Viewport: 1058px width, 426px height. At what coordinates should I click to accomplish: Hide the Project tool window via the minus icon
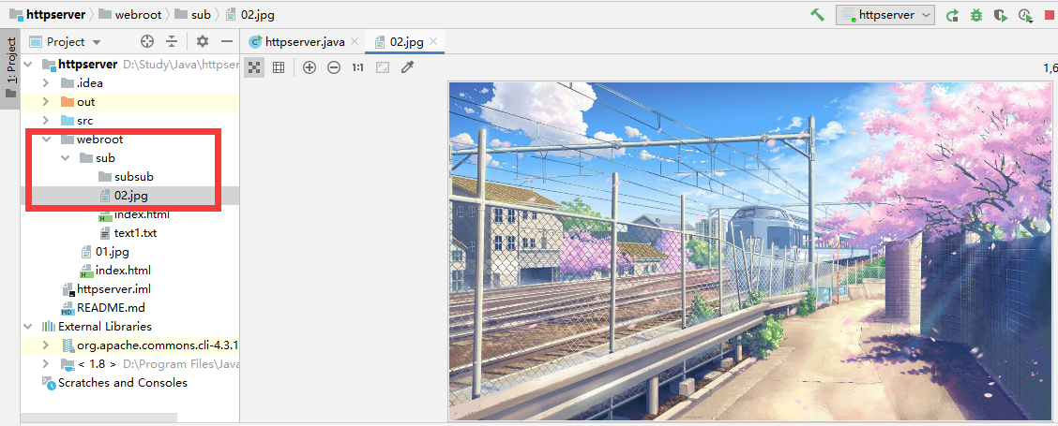point(227,42)
